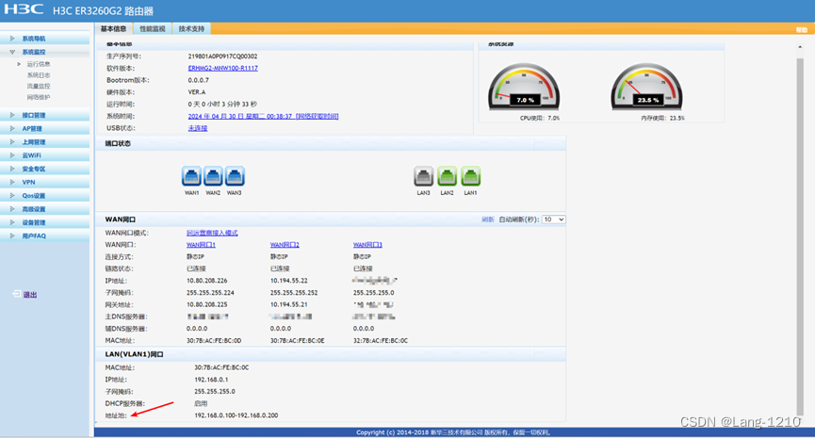Click the system time link
Image resolution: width=815 pixels, height=438 pixels.
pyautogui.click(x=263, y=117)
